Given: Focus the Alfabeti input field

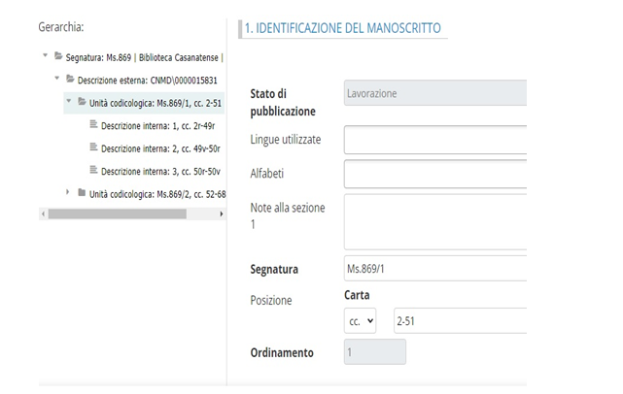Looking at the screenshot, I should tap(434, 175).
